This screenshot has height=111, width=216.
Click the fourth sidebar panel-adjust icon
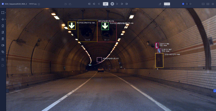3,32
